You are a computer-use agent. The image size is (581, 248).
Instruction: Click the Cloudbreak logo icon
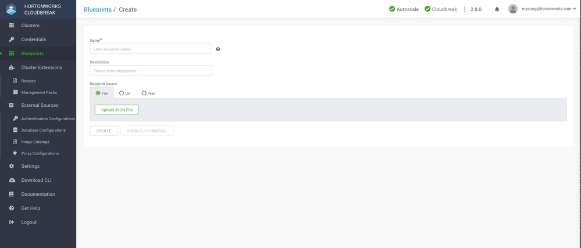(11, 9)
